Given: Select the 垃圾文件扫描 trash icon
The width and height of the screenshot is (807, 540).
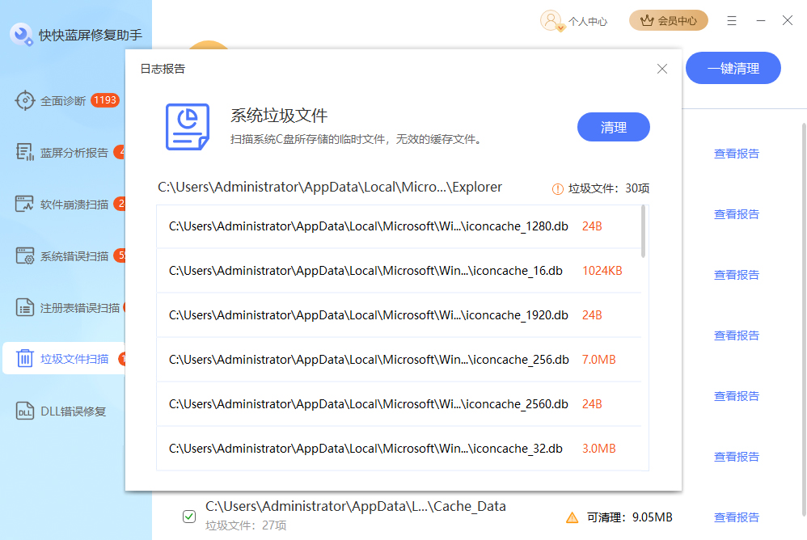Looking at the screenshot, I should [24, 358].
